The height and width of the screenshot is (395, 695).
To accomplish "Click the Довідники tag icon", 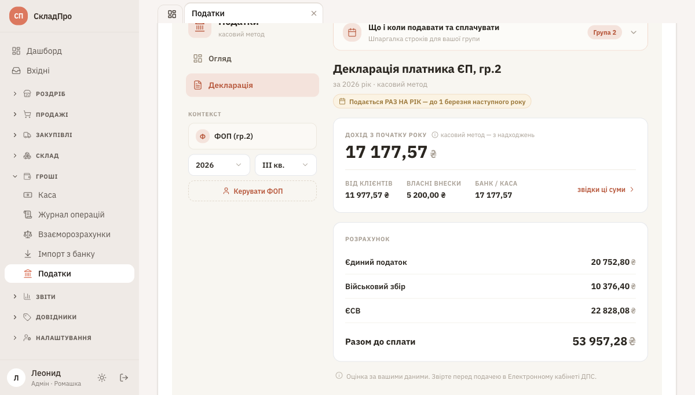I will 27,317.
